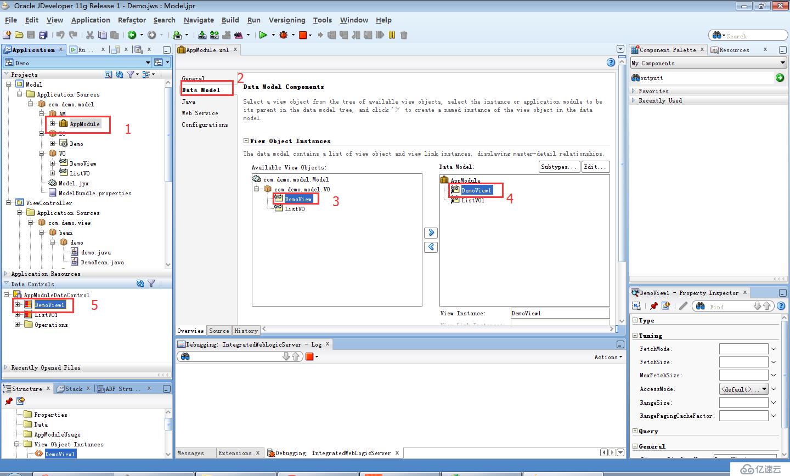
Task: Collapse the View Object Instances section
Action: click(x=246, y=141)
